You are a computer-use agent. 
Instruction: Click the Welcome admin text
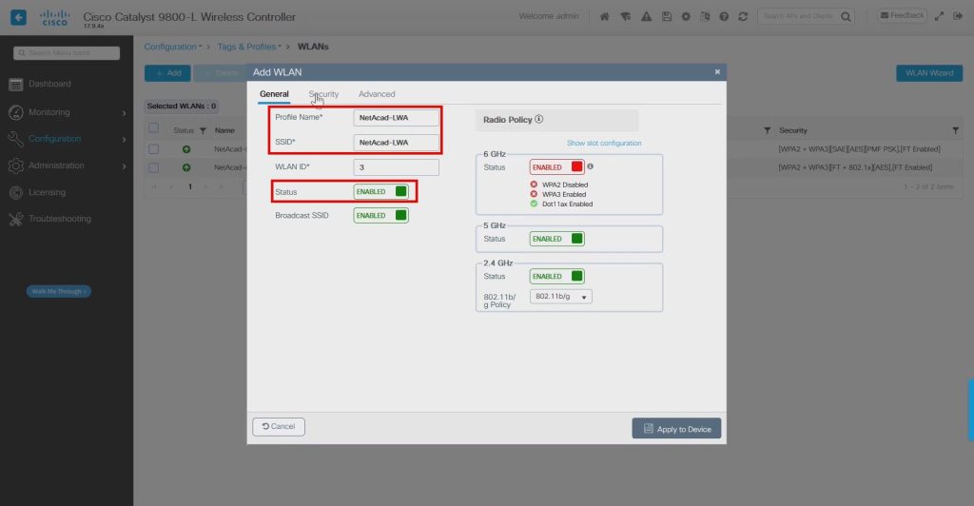click(x=549, y=16)
